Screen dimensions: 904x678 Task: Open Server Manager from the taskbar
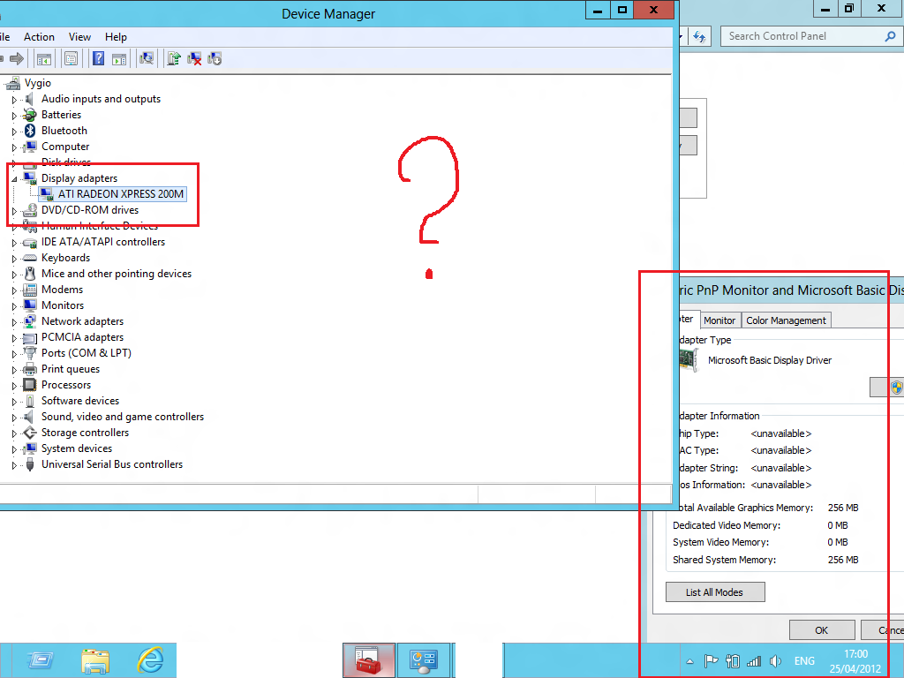pyautogui.click(x=40, y=659)
